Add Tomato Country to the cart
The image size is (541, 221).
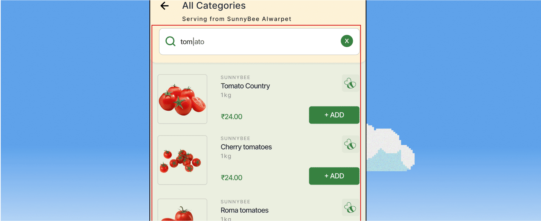[334, 115]
